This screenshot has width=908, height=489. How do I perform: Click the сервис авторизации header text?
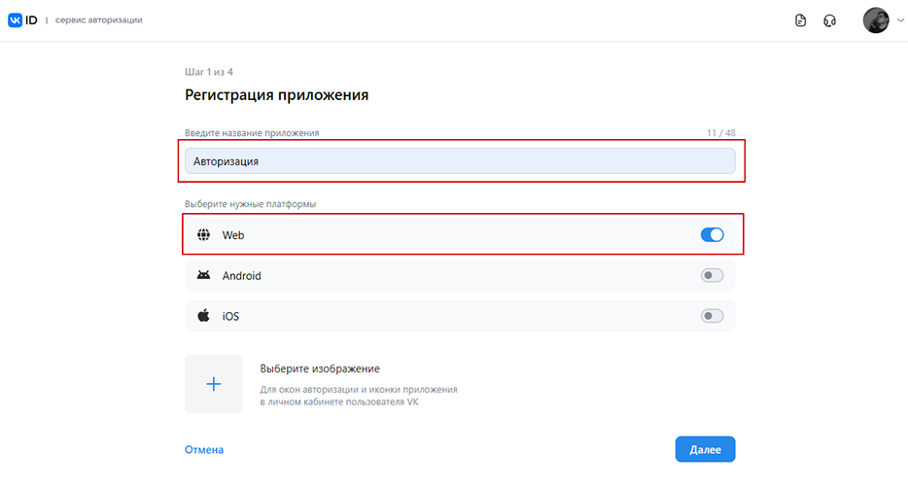pyautogui.click(x=98, y=20)
